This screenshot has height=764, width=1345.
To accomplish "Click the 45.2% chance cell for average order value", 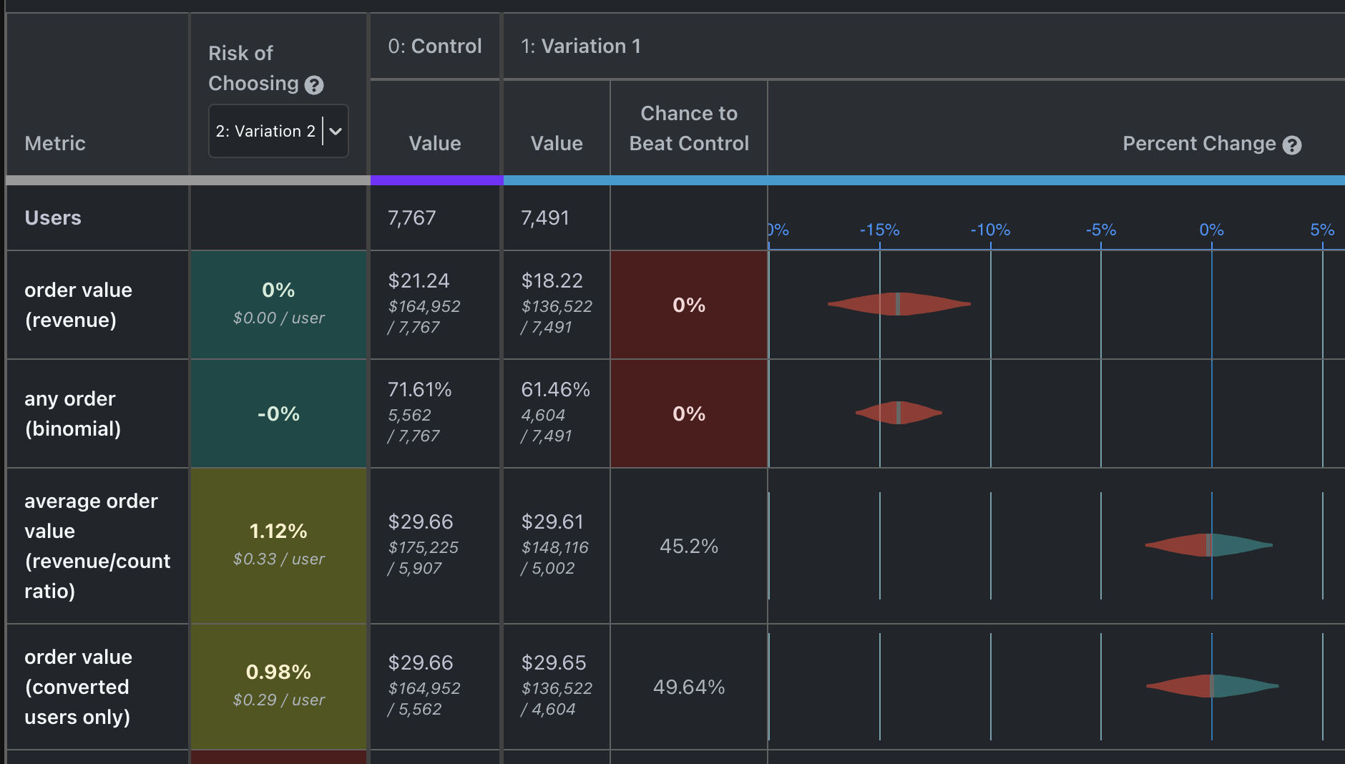I will [x=688, y=546].
